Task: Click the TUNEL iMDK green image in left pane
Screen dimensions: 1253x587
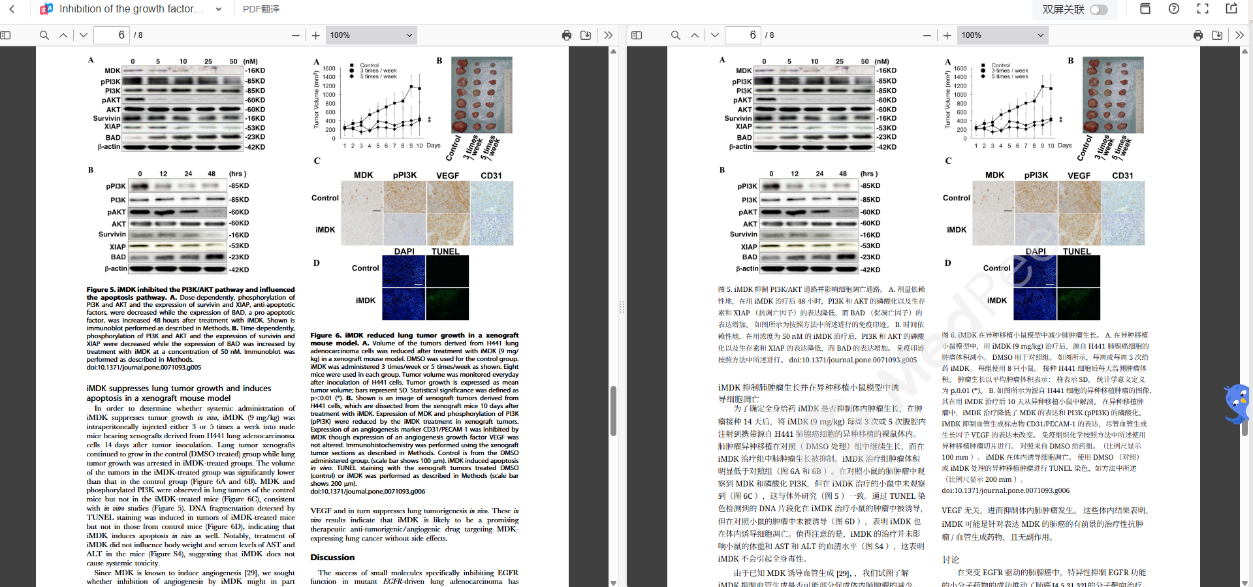Action: tap(447, 304)
